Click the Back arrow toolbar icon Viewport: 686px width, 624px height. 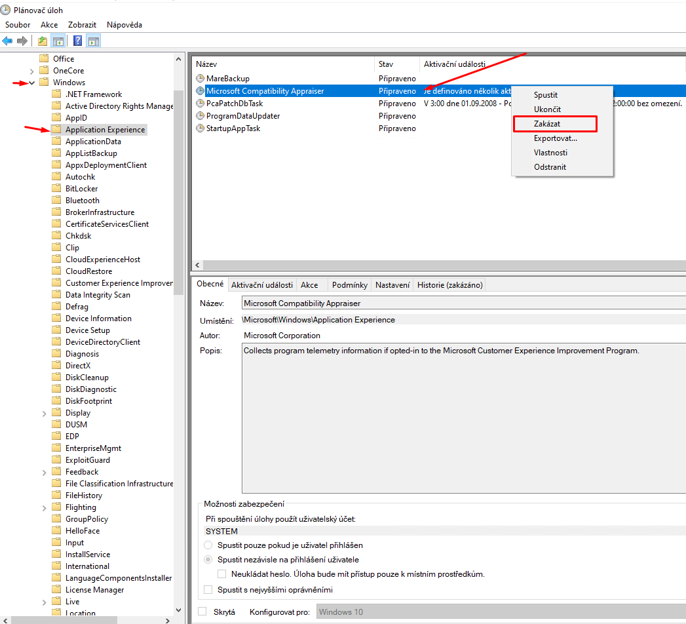(x=7, y=41)
